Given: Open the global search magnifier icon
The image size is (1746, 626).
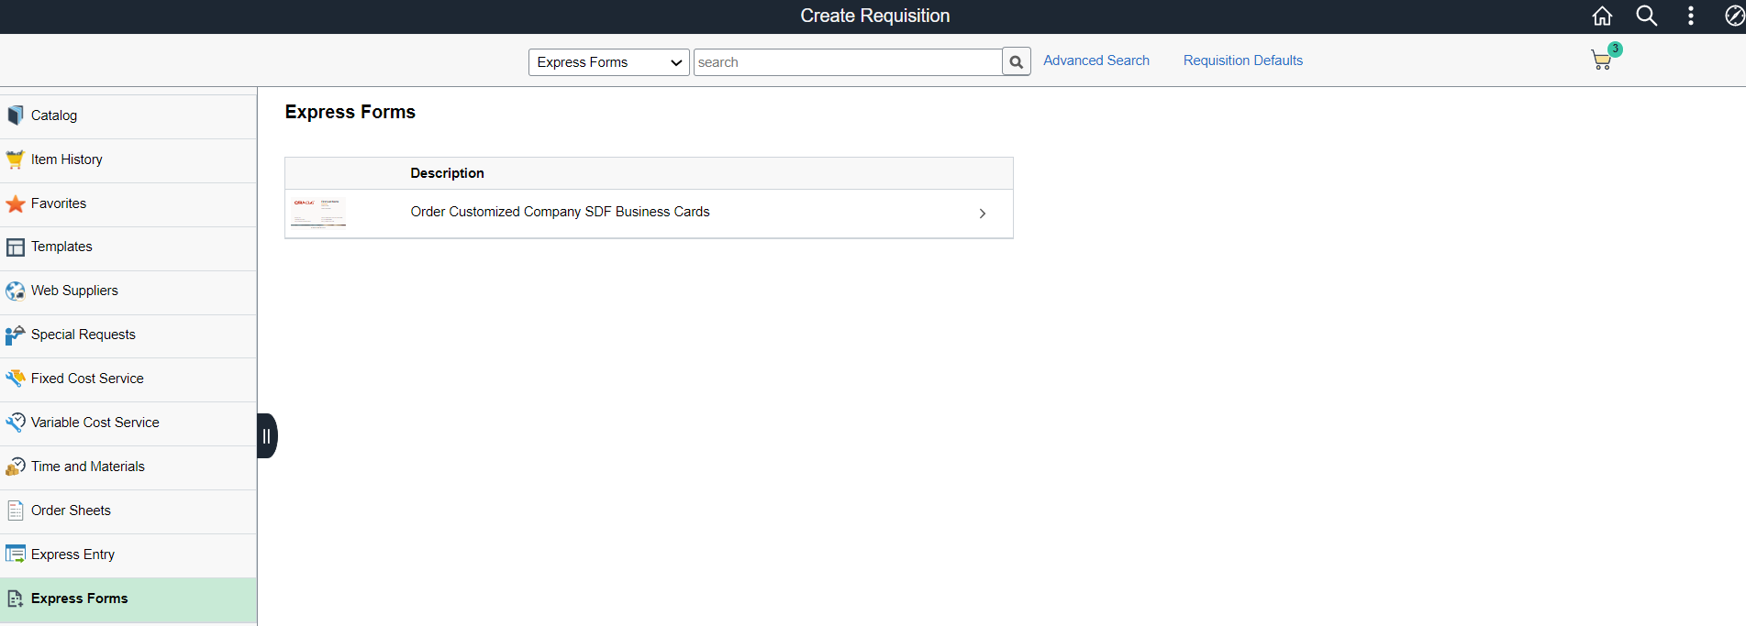Looking at the screenshot, I should pyautogui.click(x=1647, y=16).
